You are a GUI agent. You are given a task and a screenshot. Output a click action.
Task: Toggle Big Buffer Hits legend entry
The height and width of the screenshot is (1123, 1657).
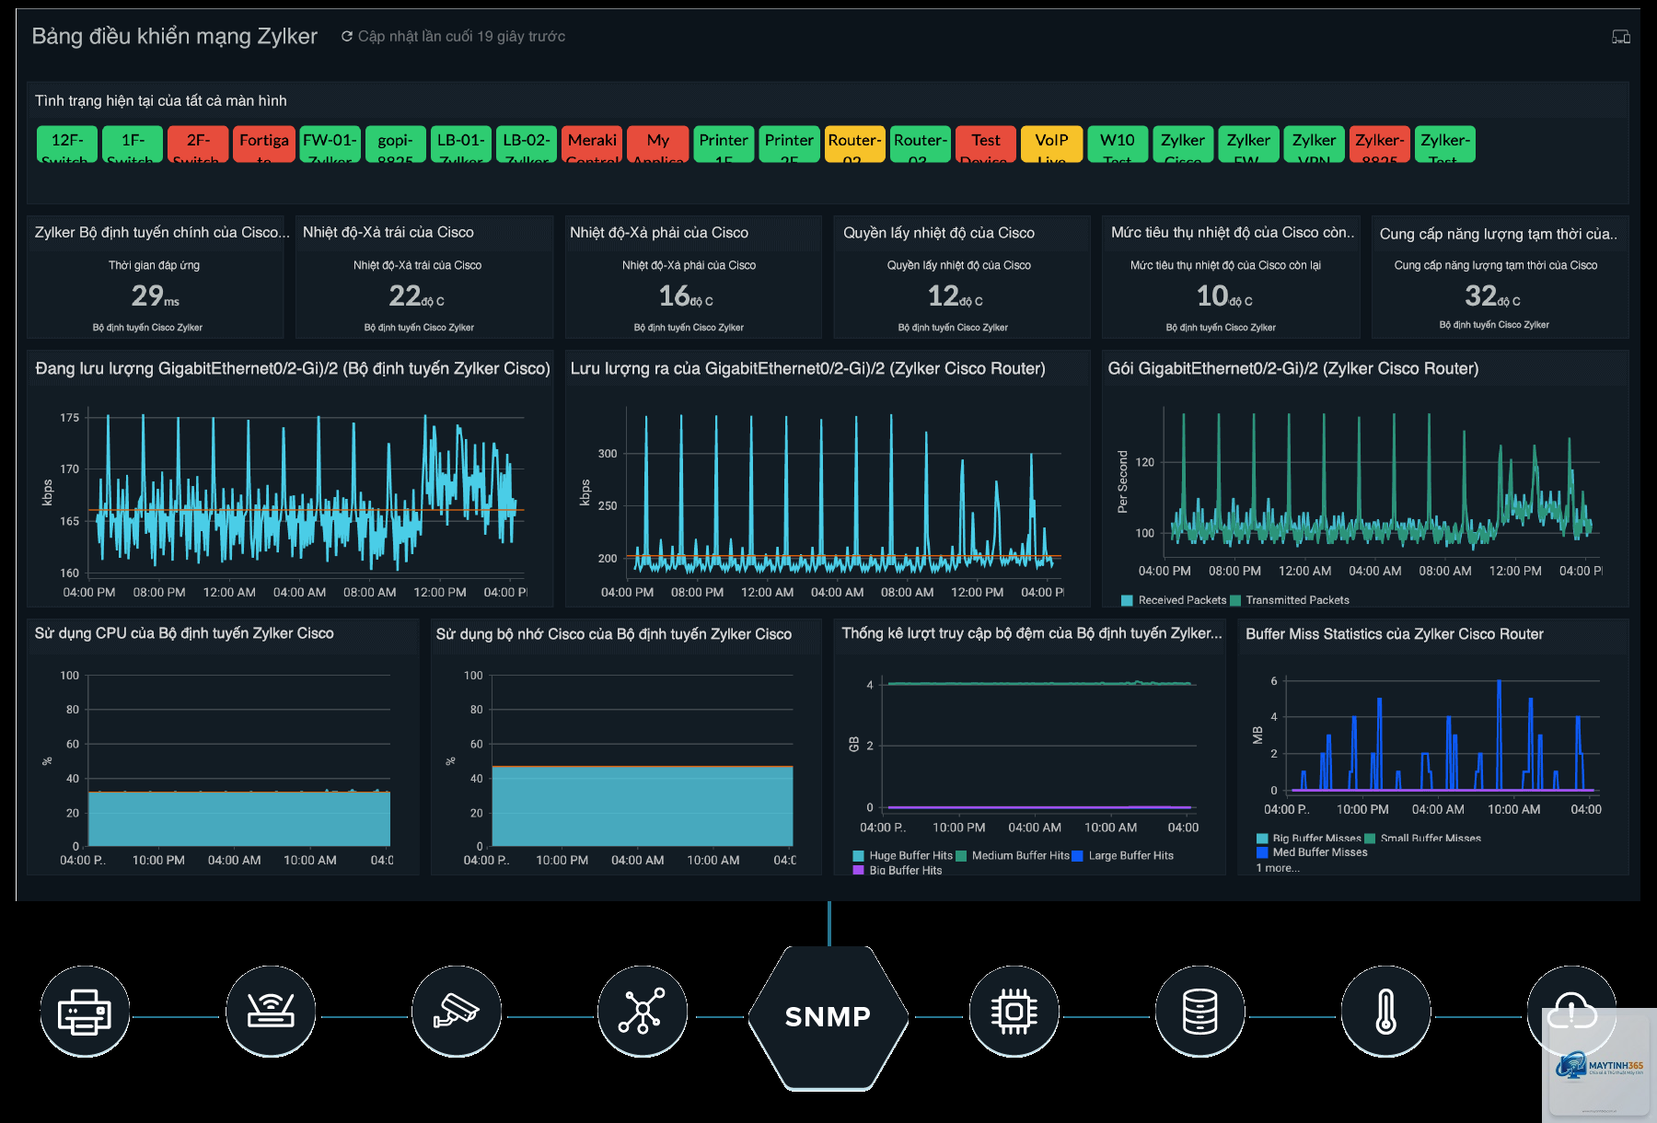(898, 870)
